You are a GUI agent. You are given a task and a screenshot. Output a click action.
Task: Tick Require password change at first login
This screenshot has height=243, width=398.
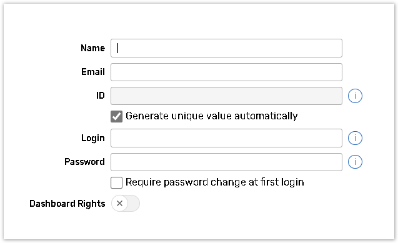coord(116,182)
